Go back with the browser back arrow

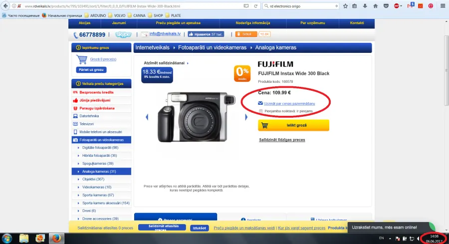(5, 5)
